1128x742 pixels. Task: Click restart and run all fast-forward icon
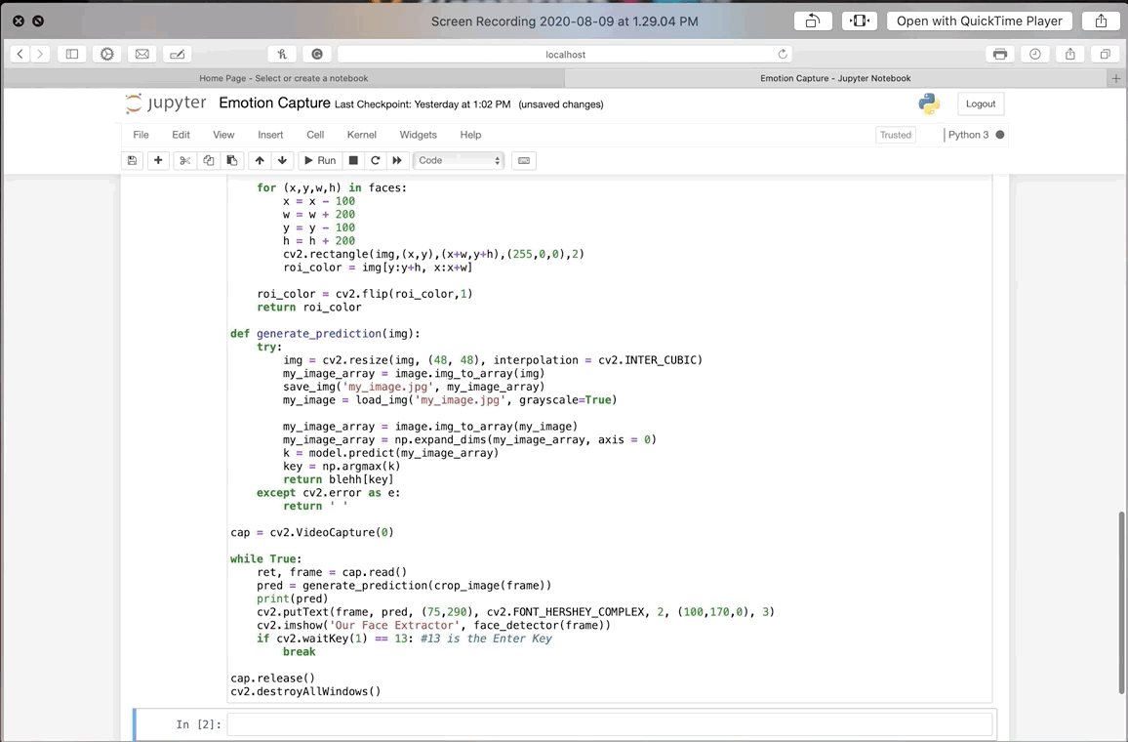[397, 160]
